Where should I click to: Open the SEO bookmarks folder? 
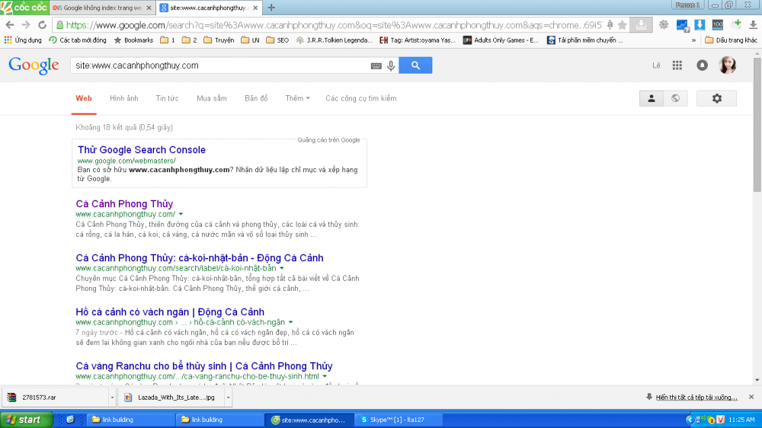277,40
